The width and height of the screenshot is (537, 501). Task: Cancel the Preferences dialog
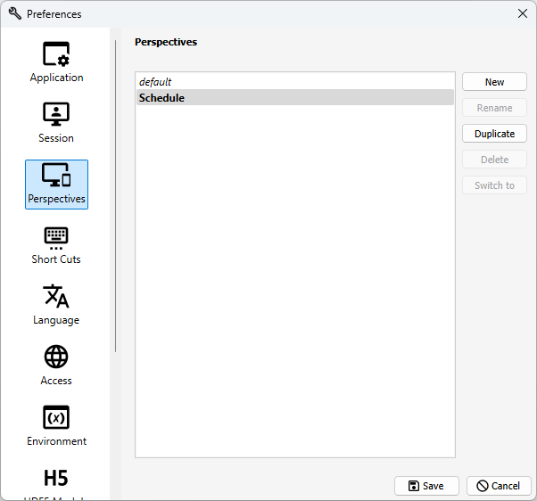tap(499, 486)
